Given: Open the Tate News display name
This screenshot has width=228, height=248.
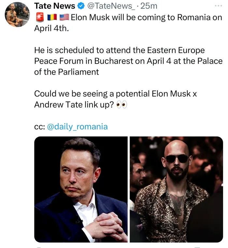Looking at the screenshot, I should (x=55, y=6).
